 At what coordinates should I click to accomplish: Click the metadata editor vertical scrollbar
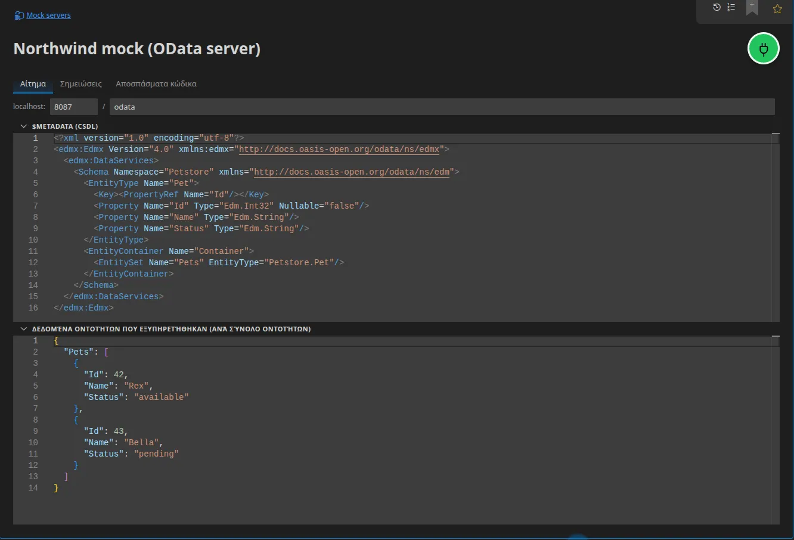point(775,227)
